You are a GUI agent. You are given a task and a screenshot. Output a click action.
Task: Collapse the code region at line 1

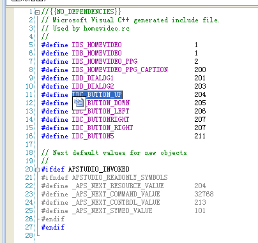click(37, 12)
